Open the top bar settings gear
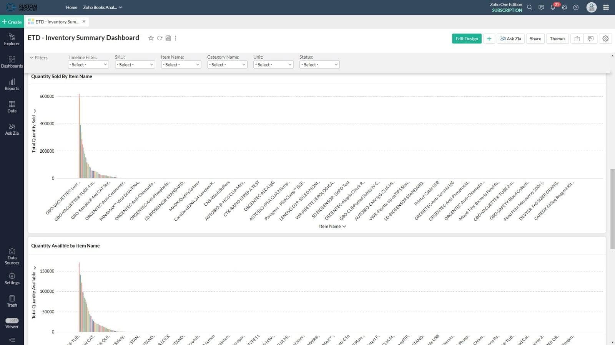Screen dimensions: 615x345 (564, 7)
